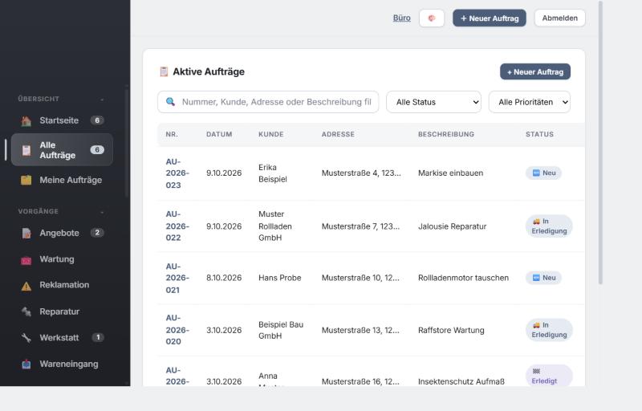Open Meine Aufträge in sidebar
Image resolution: width=642 pixels, height=411 pixels.
[63, 180]
